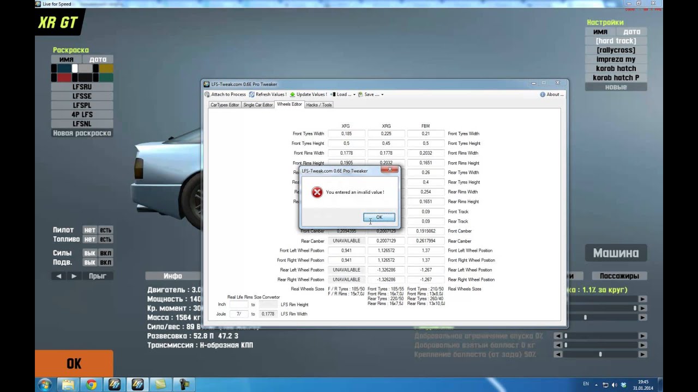
Task: Set Подв. to вкл
Action: (x=105, y=262)
